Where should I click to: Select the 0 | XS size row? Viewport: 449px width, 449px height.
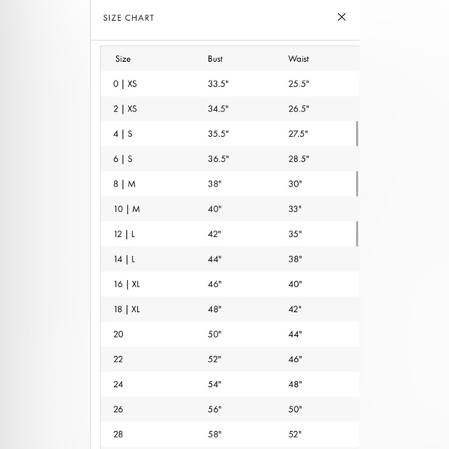pos(230,84)
